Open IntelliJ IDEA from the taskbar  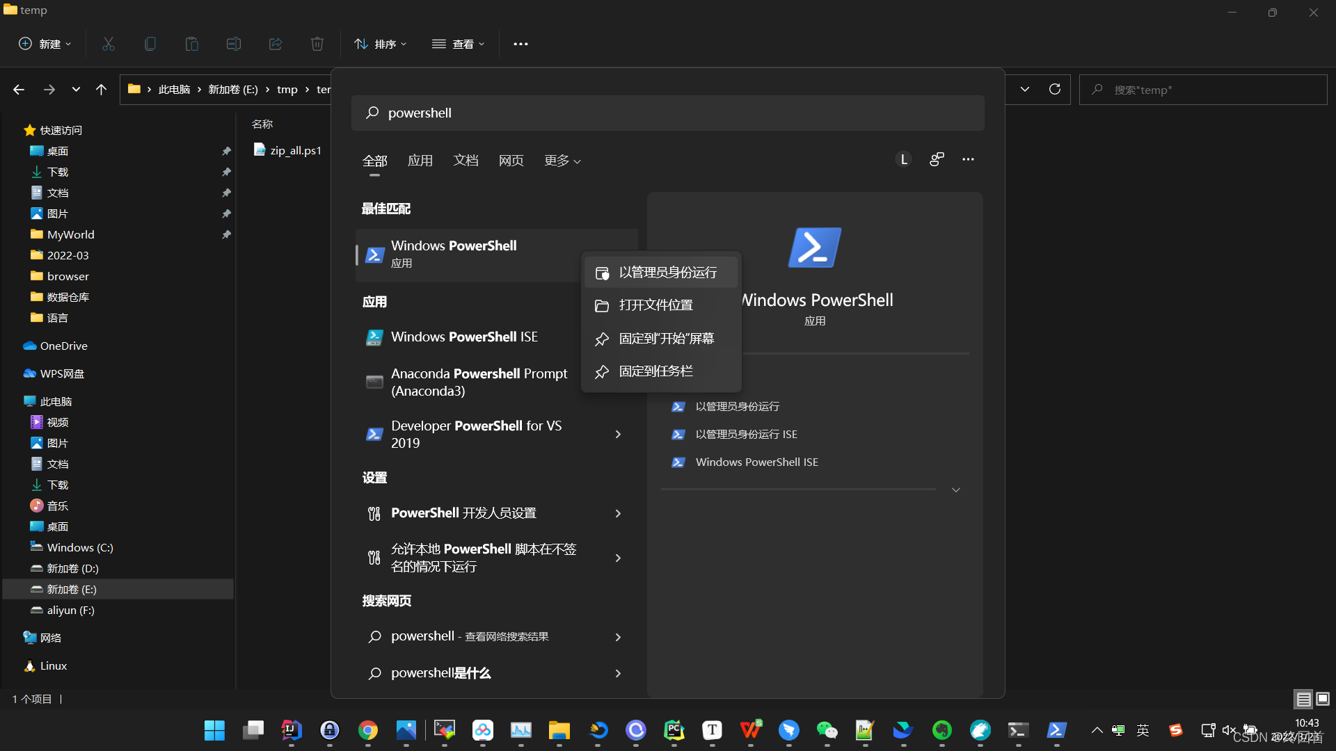point(292,730)
